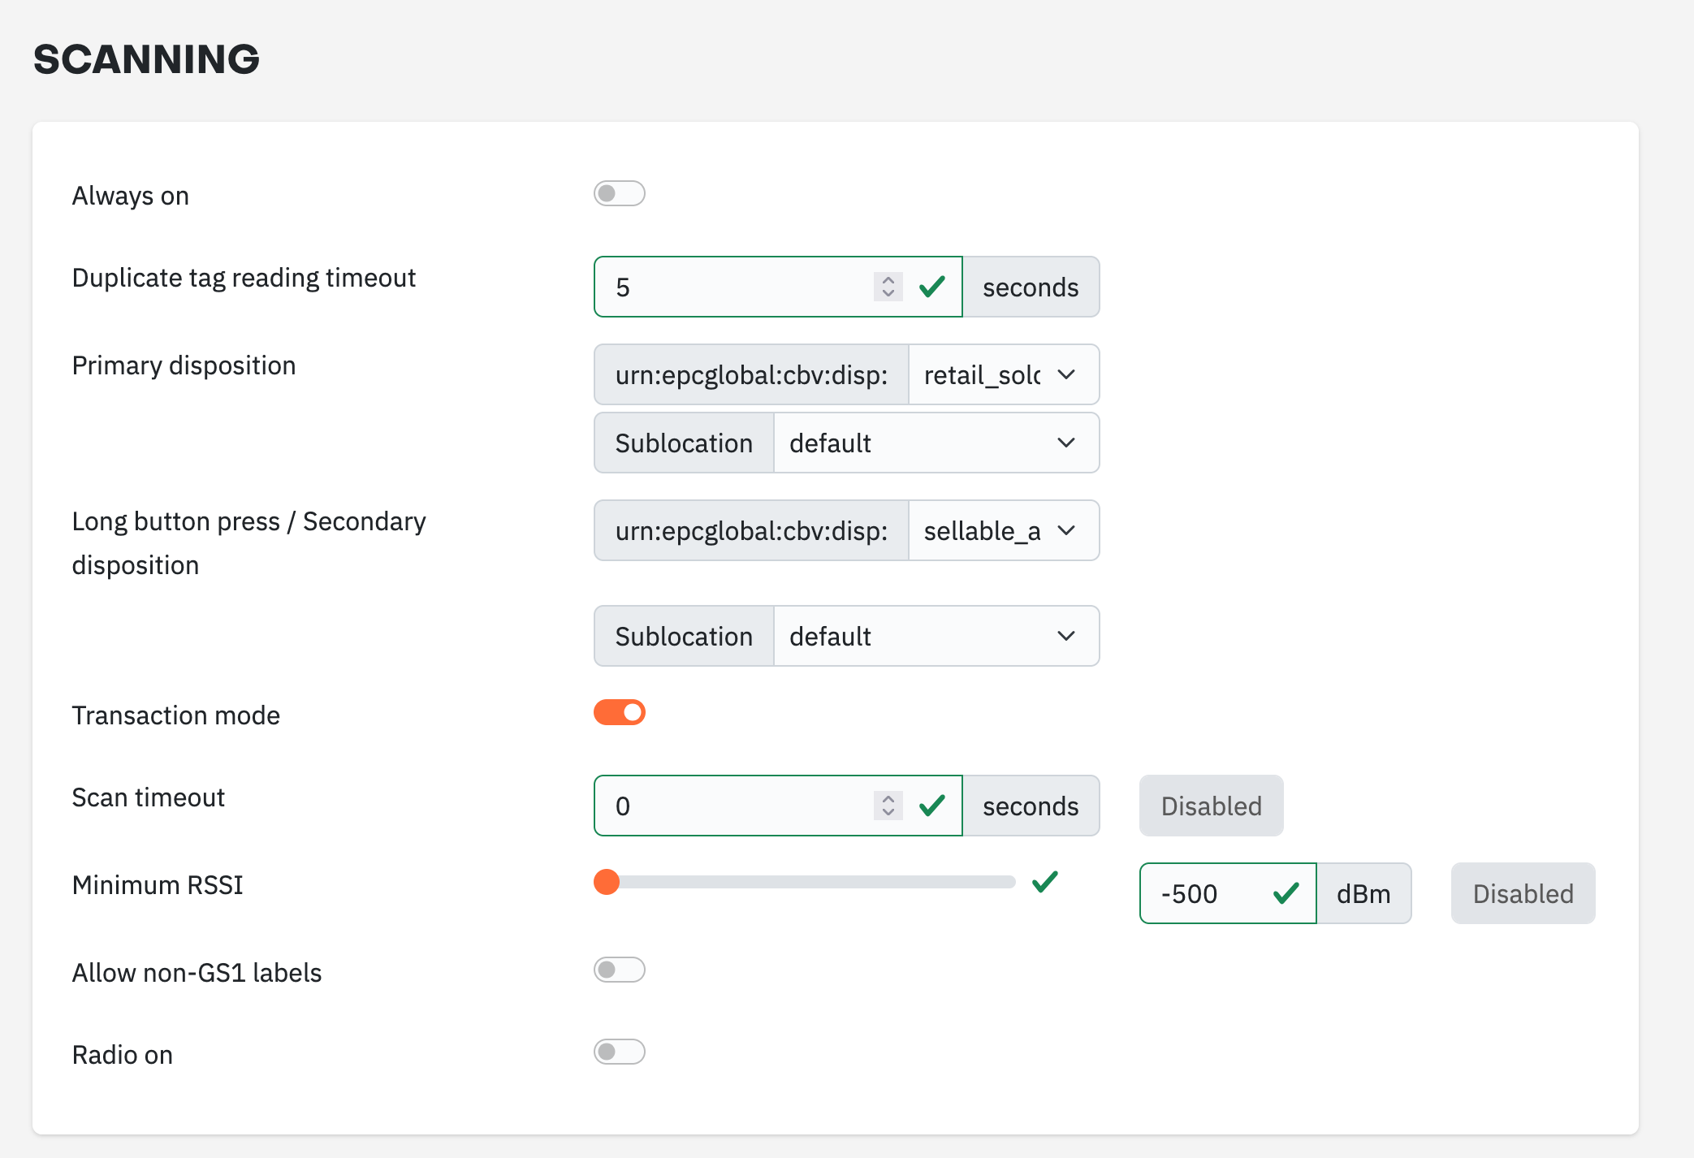Click stepper arrows in Scan timeout field
1694x1158 pixels.
(x=888, y=806)
